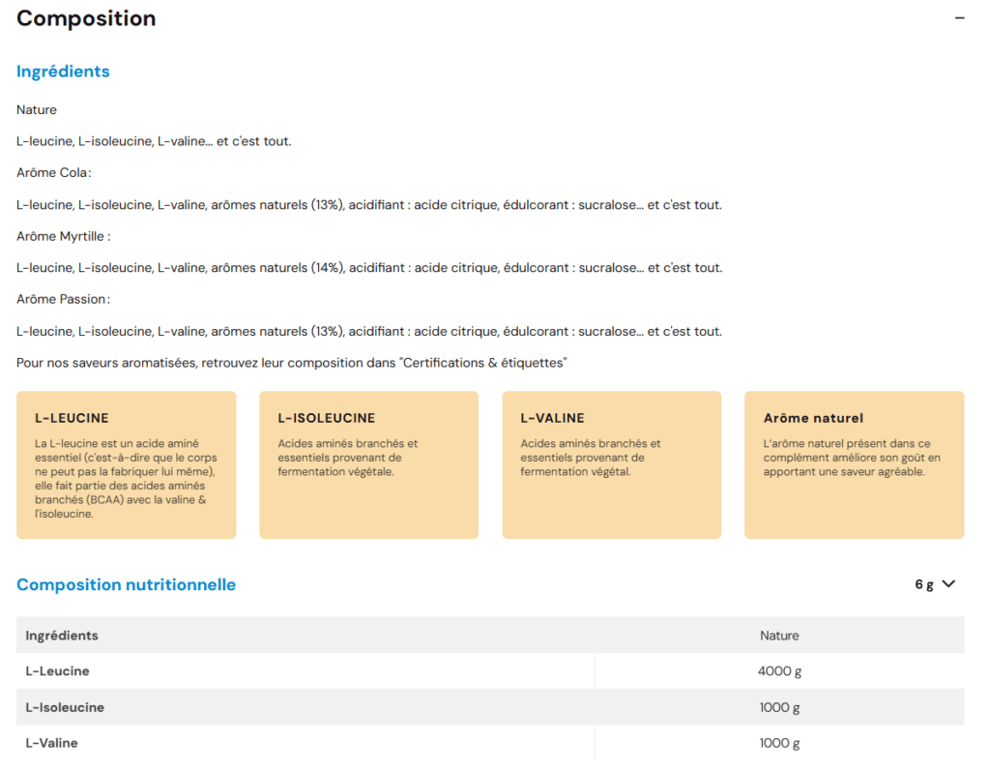Viewport: 990px width, 773px height.
Task: Select the L-Valine table row label
Action: [x=52, y=743]
